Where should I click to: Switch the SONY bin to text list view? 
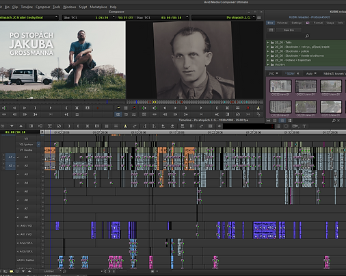pyautogui.click(x=275, y=121)
